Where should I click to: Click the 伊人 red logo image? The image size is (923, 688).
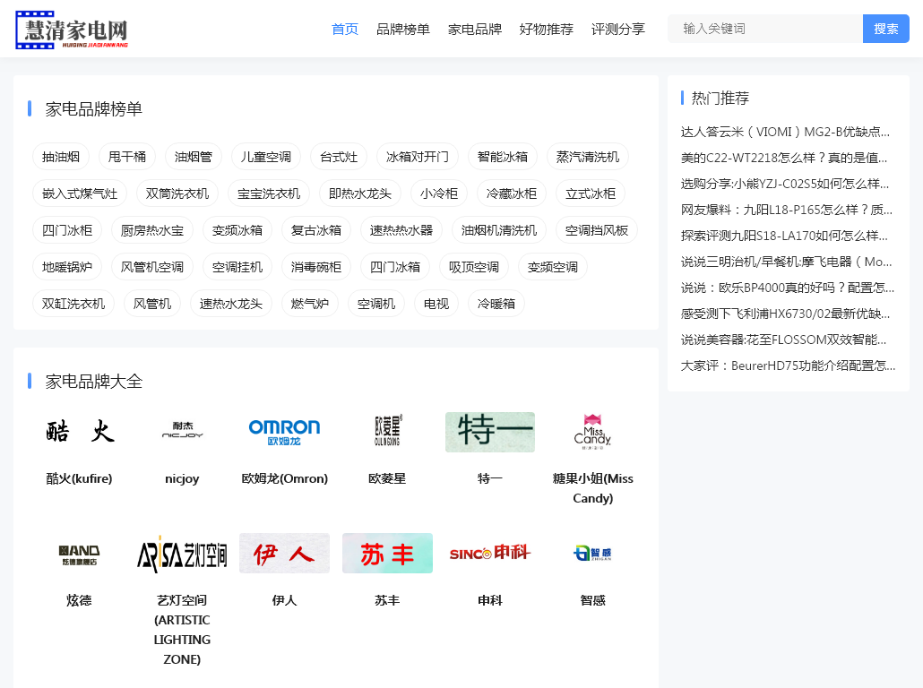point(284,554)
